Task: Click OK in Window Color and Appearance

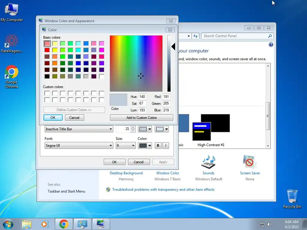Action: 115,162
